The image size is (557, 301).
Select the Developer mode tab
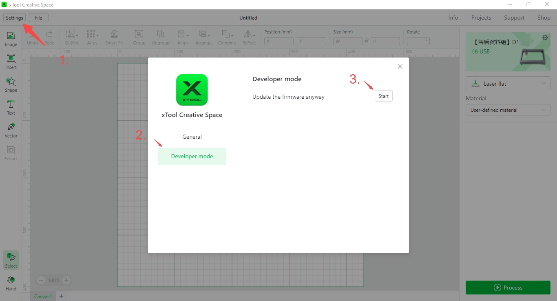point(192,157)
